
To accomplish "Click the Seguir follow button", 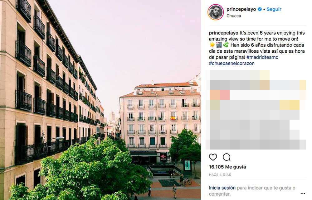I will 274,9.
